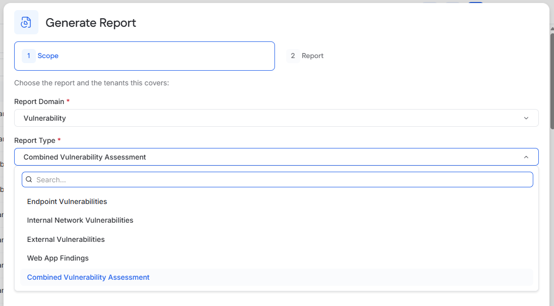Click the step number 2 badge
Image resolution: width=554 pixels, height=306 pixels.
(x=293, y=56)
